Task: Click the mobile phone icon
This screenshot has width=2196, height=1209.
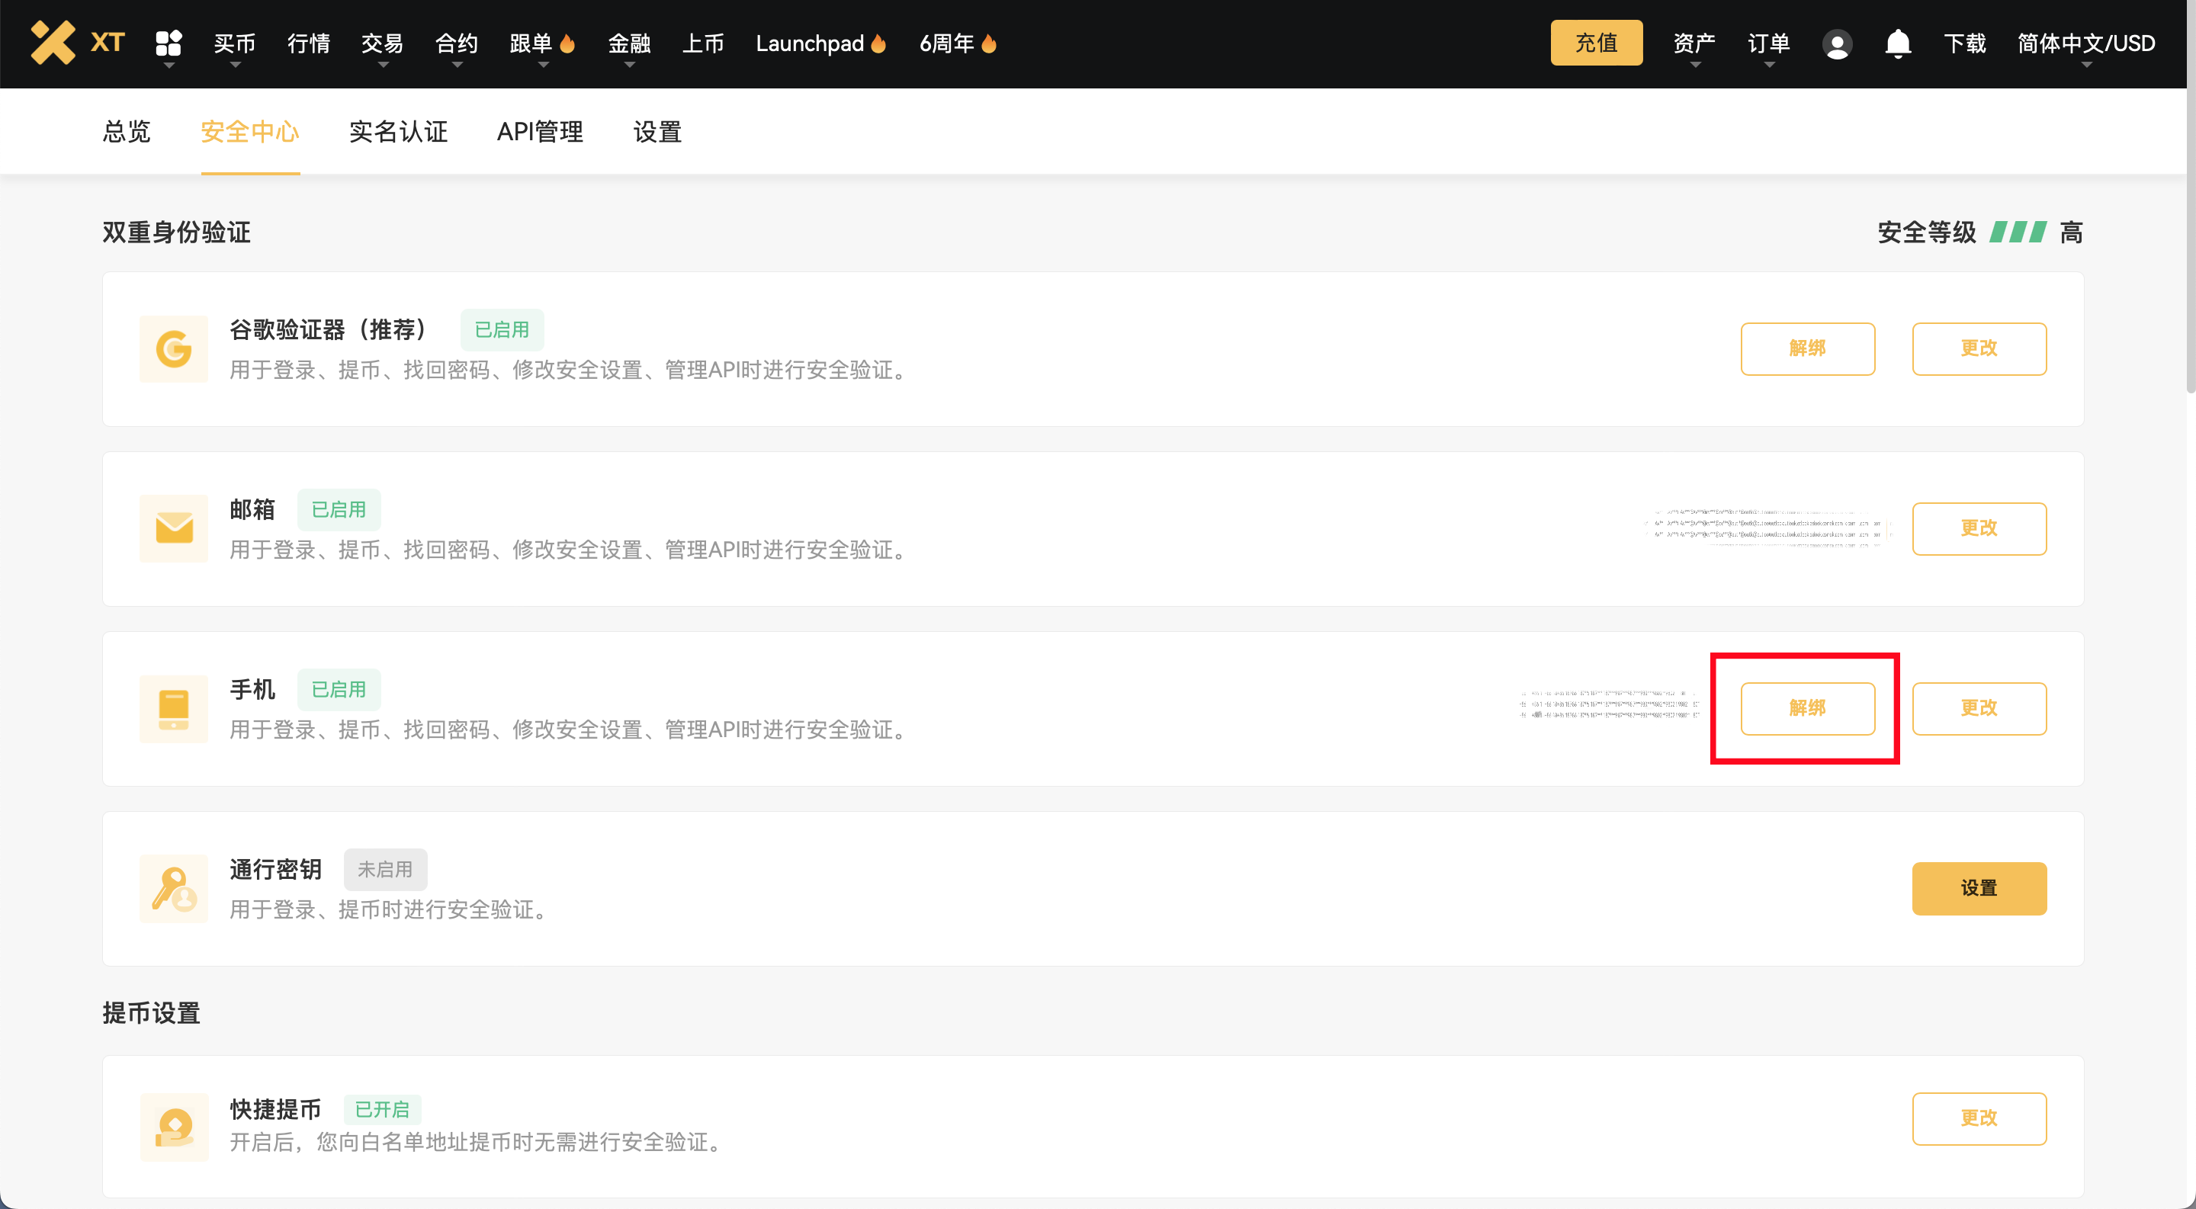Action: pyautogui.click(x=174, y=709)
